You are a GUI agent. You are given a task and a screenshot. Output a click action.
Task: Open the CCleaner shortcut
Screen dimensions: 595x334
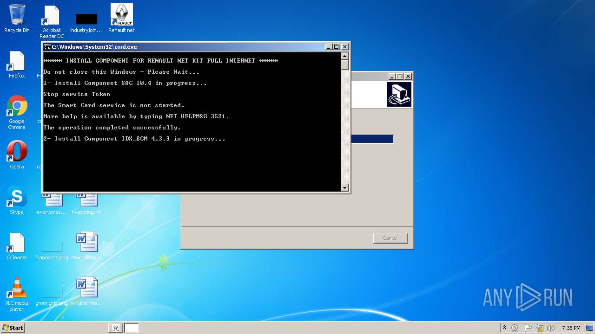coord(17,246)
